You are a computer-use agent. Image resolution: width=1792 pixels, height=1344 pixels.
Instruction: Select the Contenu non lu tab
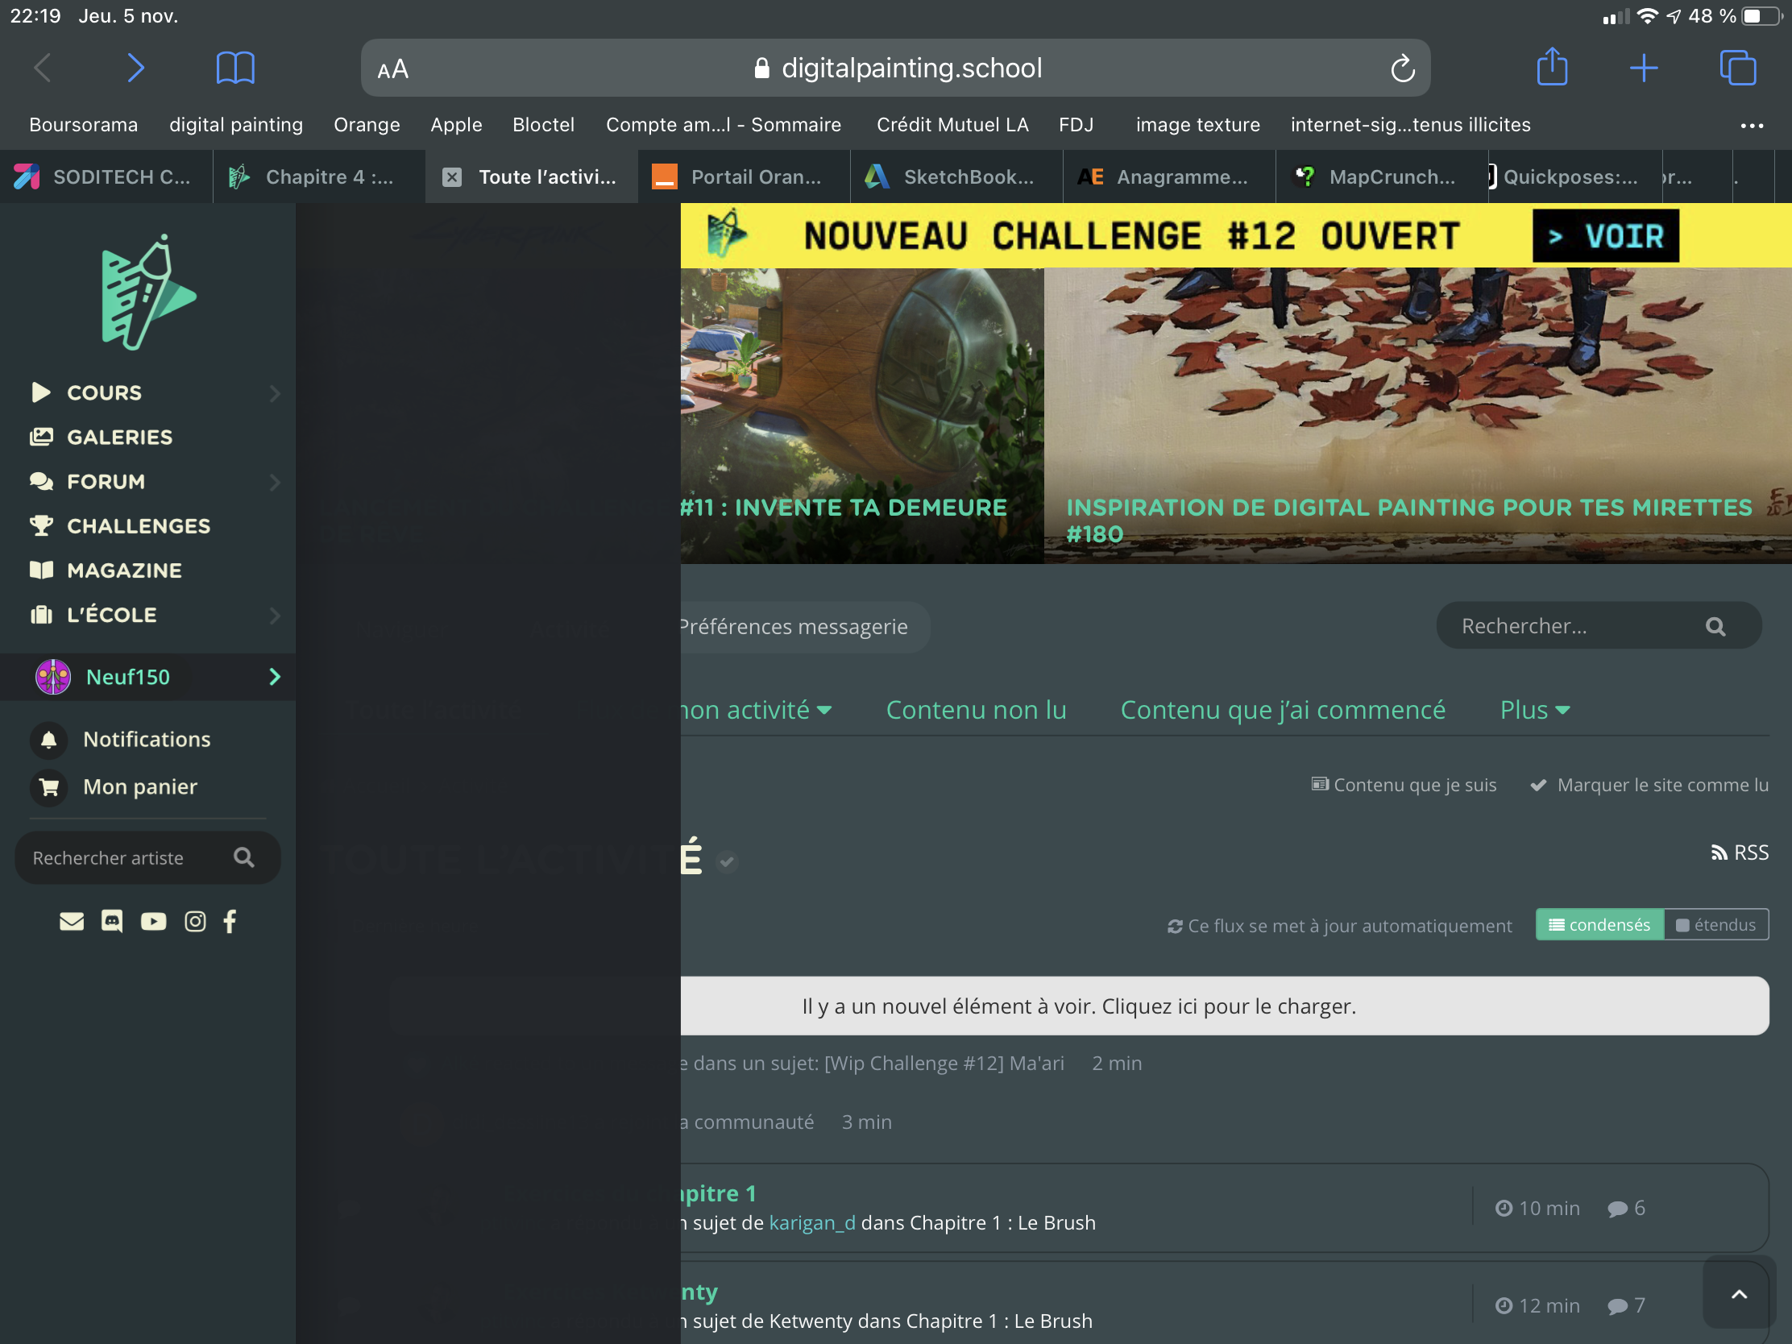tap(976, 710)
